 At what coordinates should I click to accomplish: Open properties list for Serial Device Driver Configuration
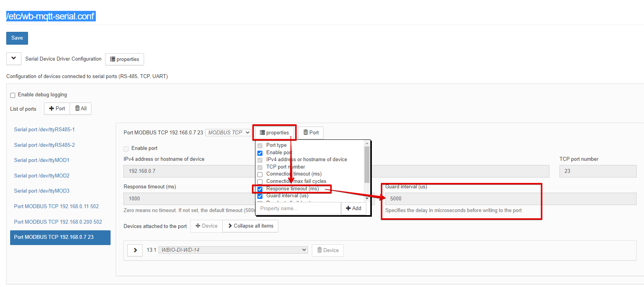125,59
